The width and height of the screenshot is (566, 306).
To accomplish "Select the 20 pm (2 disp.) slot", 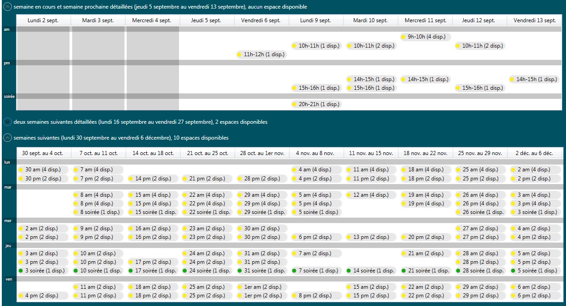I will (x=425, y=237).
